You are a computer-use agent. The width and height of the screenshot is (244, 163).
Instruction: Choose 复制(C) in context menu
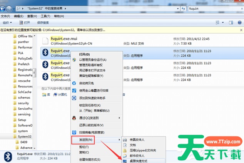click(84, 152)
